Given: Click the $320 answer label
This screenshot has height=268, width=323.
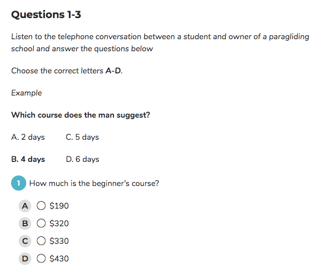Looking at the screenshot, I should (59, 223).
